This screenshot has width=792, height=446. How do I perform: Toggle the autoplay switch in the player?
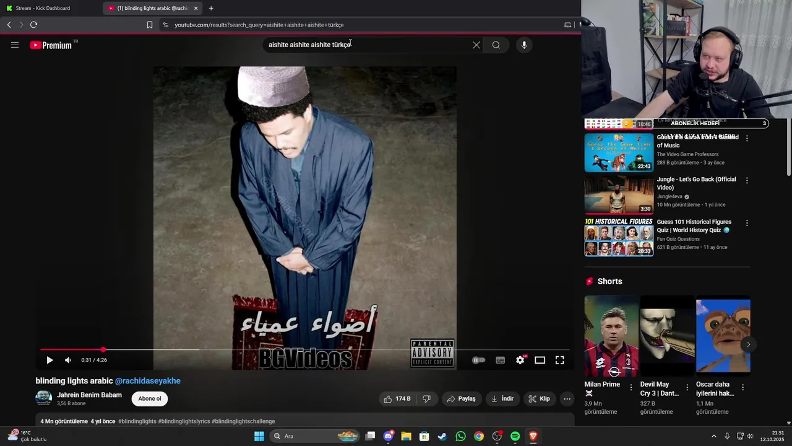pos(479,360)
